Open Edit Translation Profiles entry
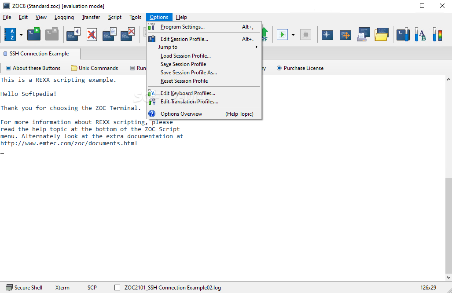 coord(204,102)
